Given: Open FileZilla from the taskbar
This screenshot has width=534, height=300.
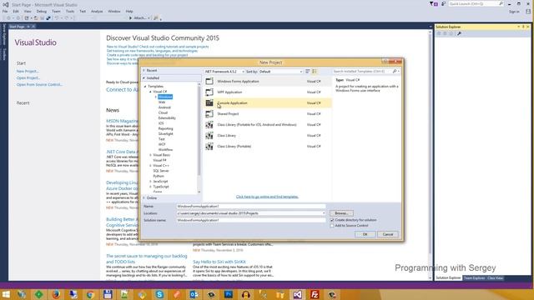Looking at the screenshot, I should pos(315,294).
